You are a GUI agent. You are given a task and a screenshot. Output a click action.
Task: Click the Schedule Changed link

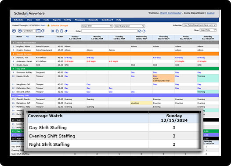point(59,25)
